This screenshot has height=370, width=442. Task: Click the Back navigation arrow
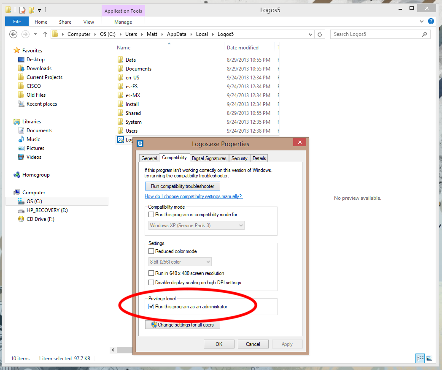(x=13, y=34)
